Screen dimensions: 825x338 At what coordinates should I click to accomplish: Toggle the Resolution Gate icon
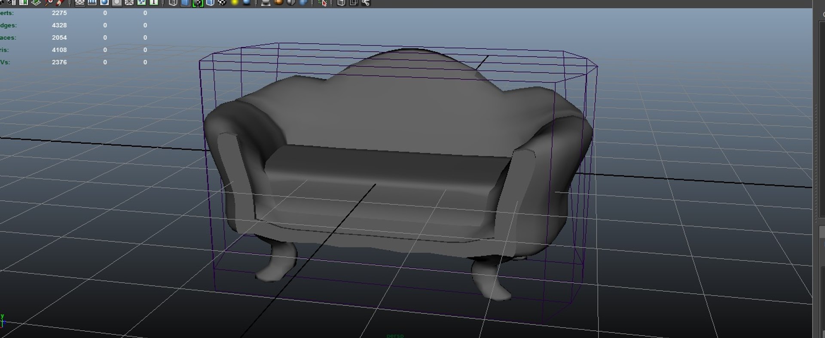104,3
